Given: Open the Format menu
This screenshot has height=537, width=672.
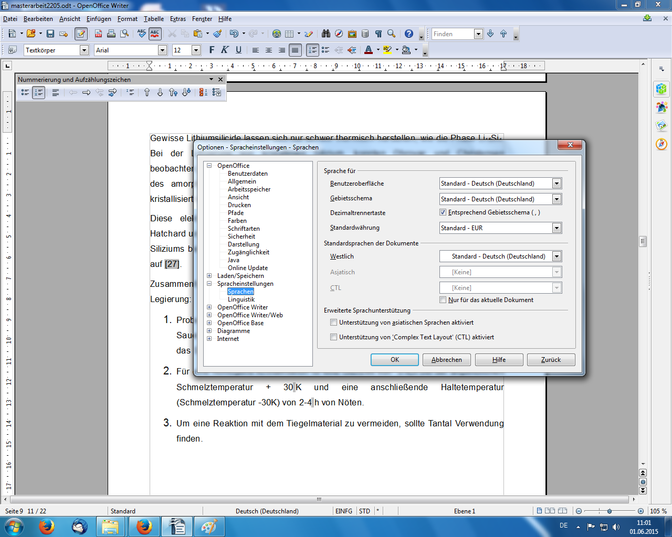Looking at the screenshot, I should click(127, 19).
